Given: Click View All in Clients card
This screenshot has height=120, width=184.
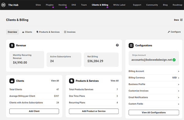Looking at the screenshot, I should click(55, 81).
